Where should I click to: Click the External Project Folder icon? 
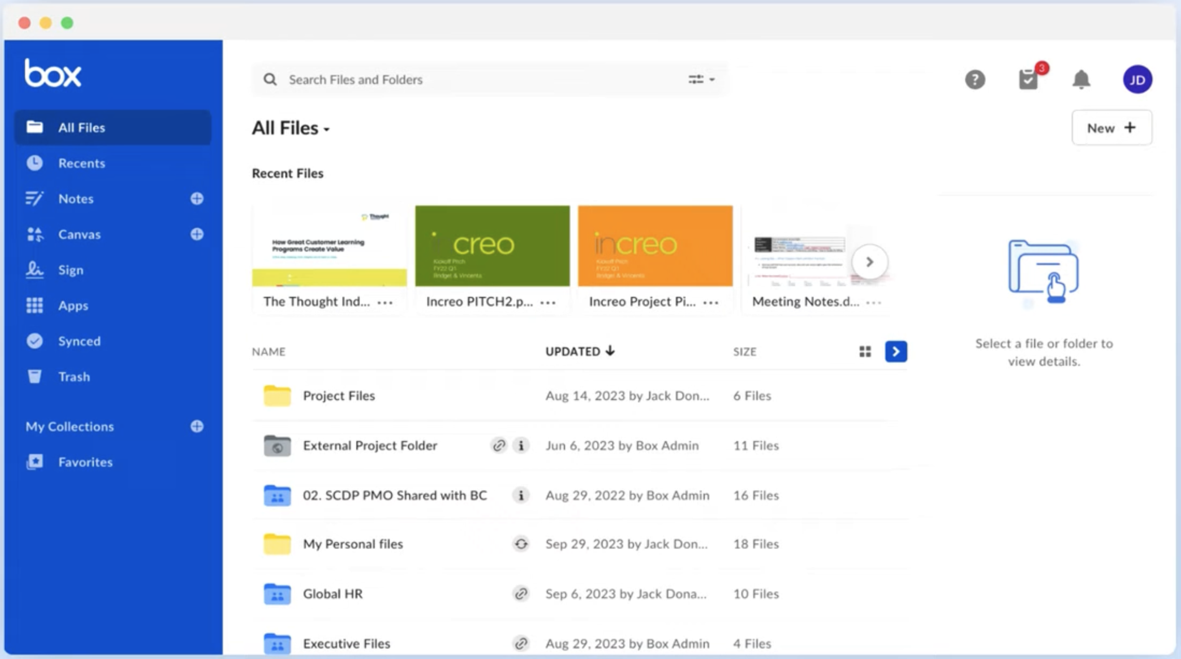(277, 446)
